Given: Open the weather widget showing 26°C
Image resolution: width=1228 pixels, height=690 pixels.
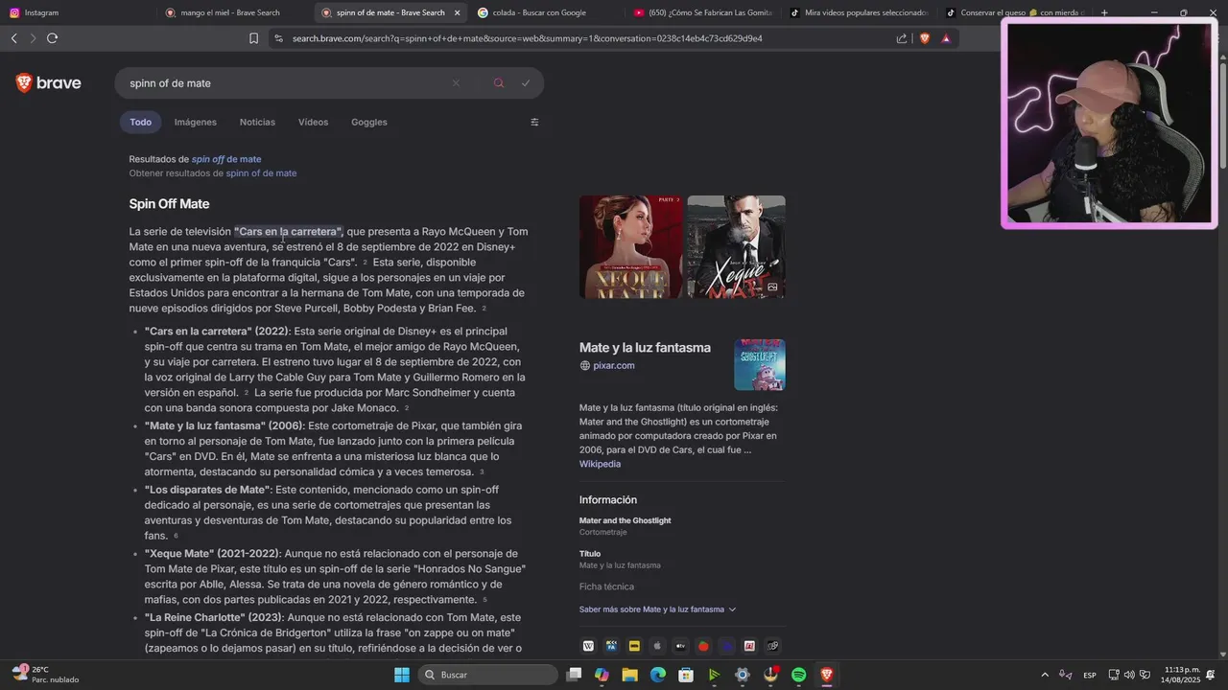Looking at the screenshot, I should point(44,675).
